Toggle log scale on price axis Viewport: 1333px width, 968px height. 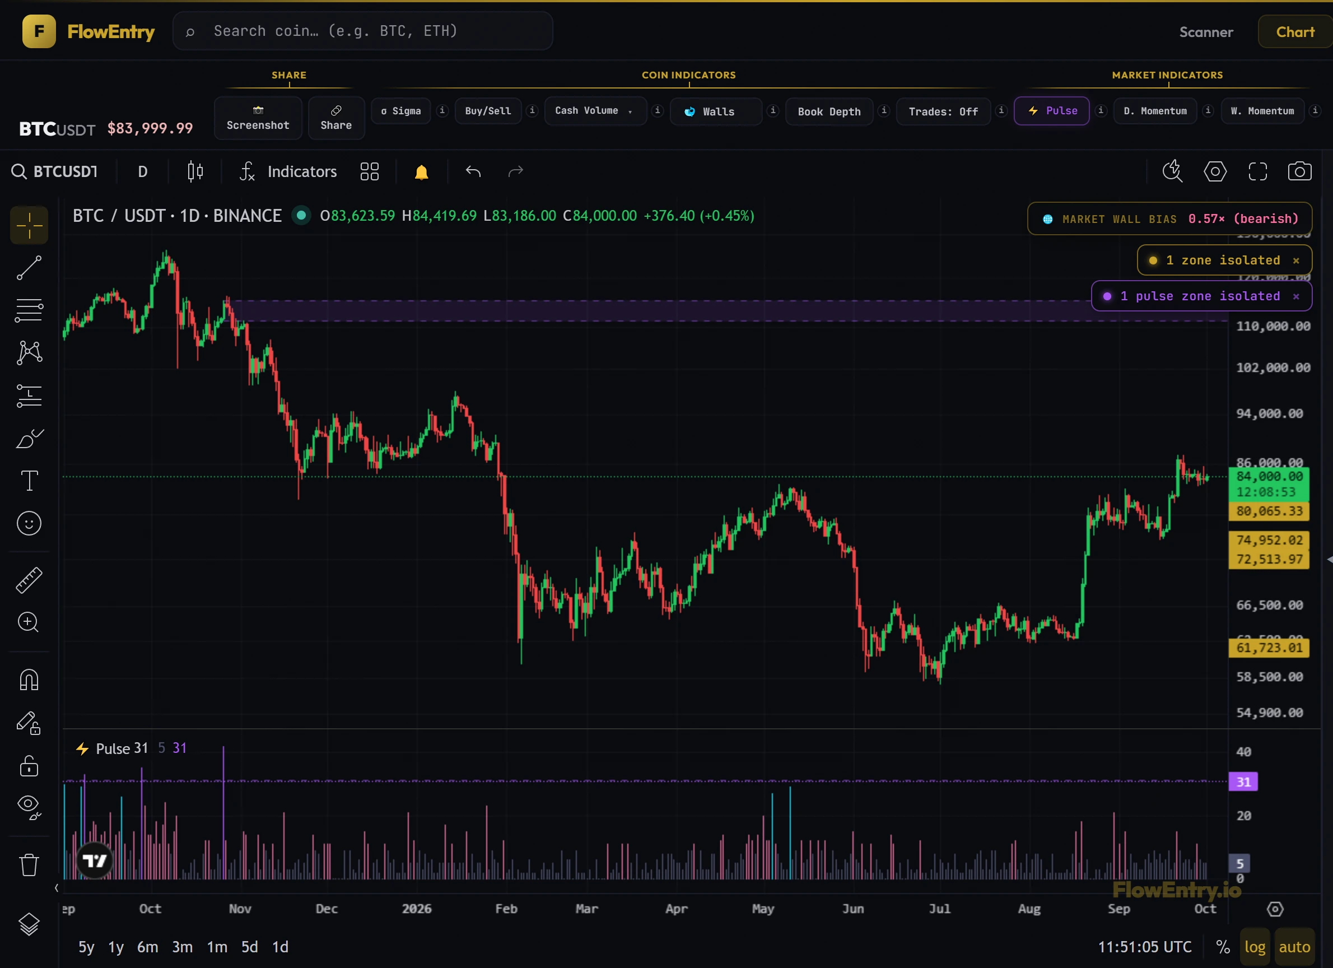tap(1255, 947)
